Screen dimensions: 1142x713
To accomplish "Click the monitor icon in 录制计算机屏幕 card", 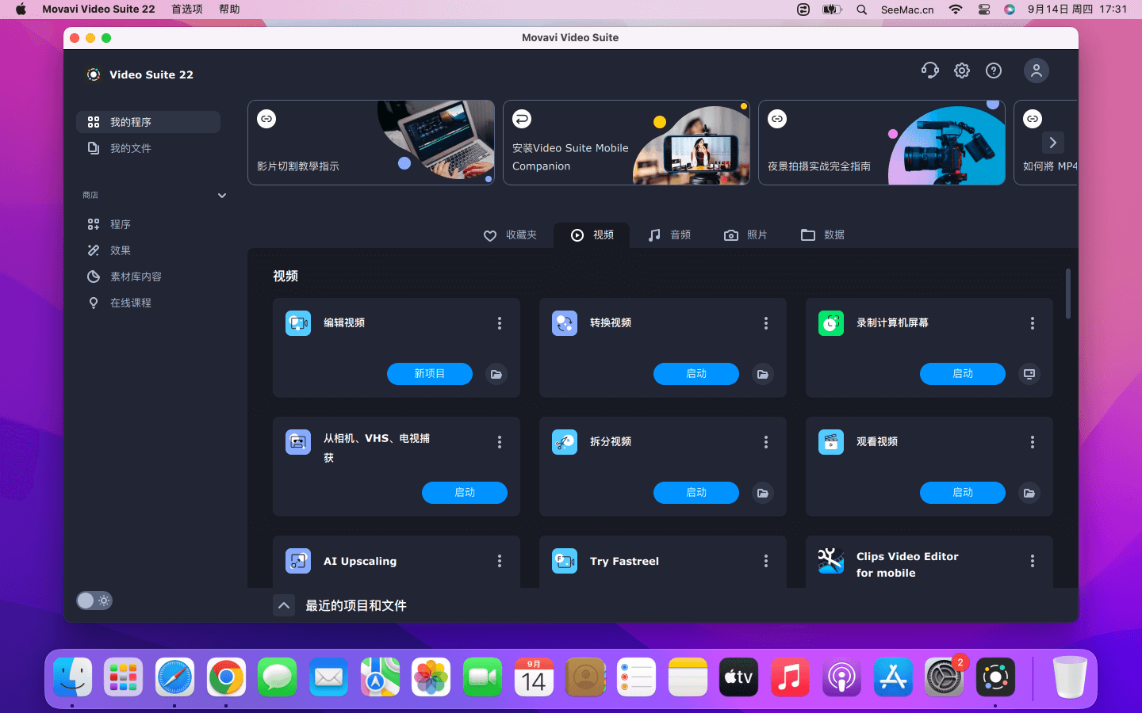I will tap(1029, 374).
